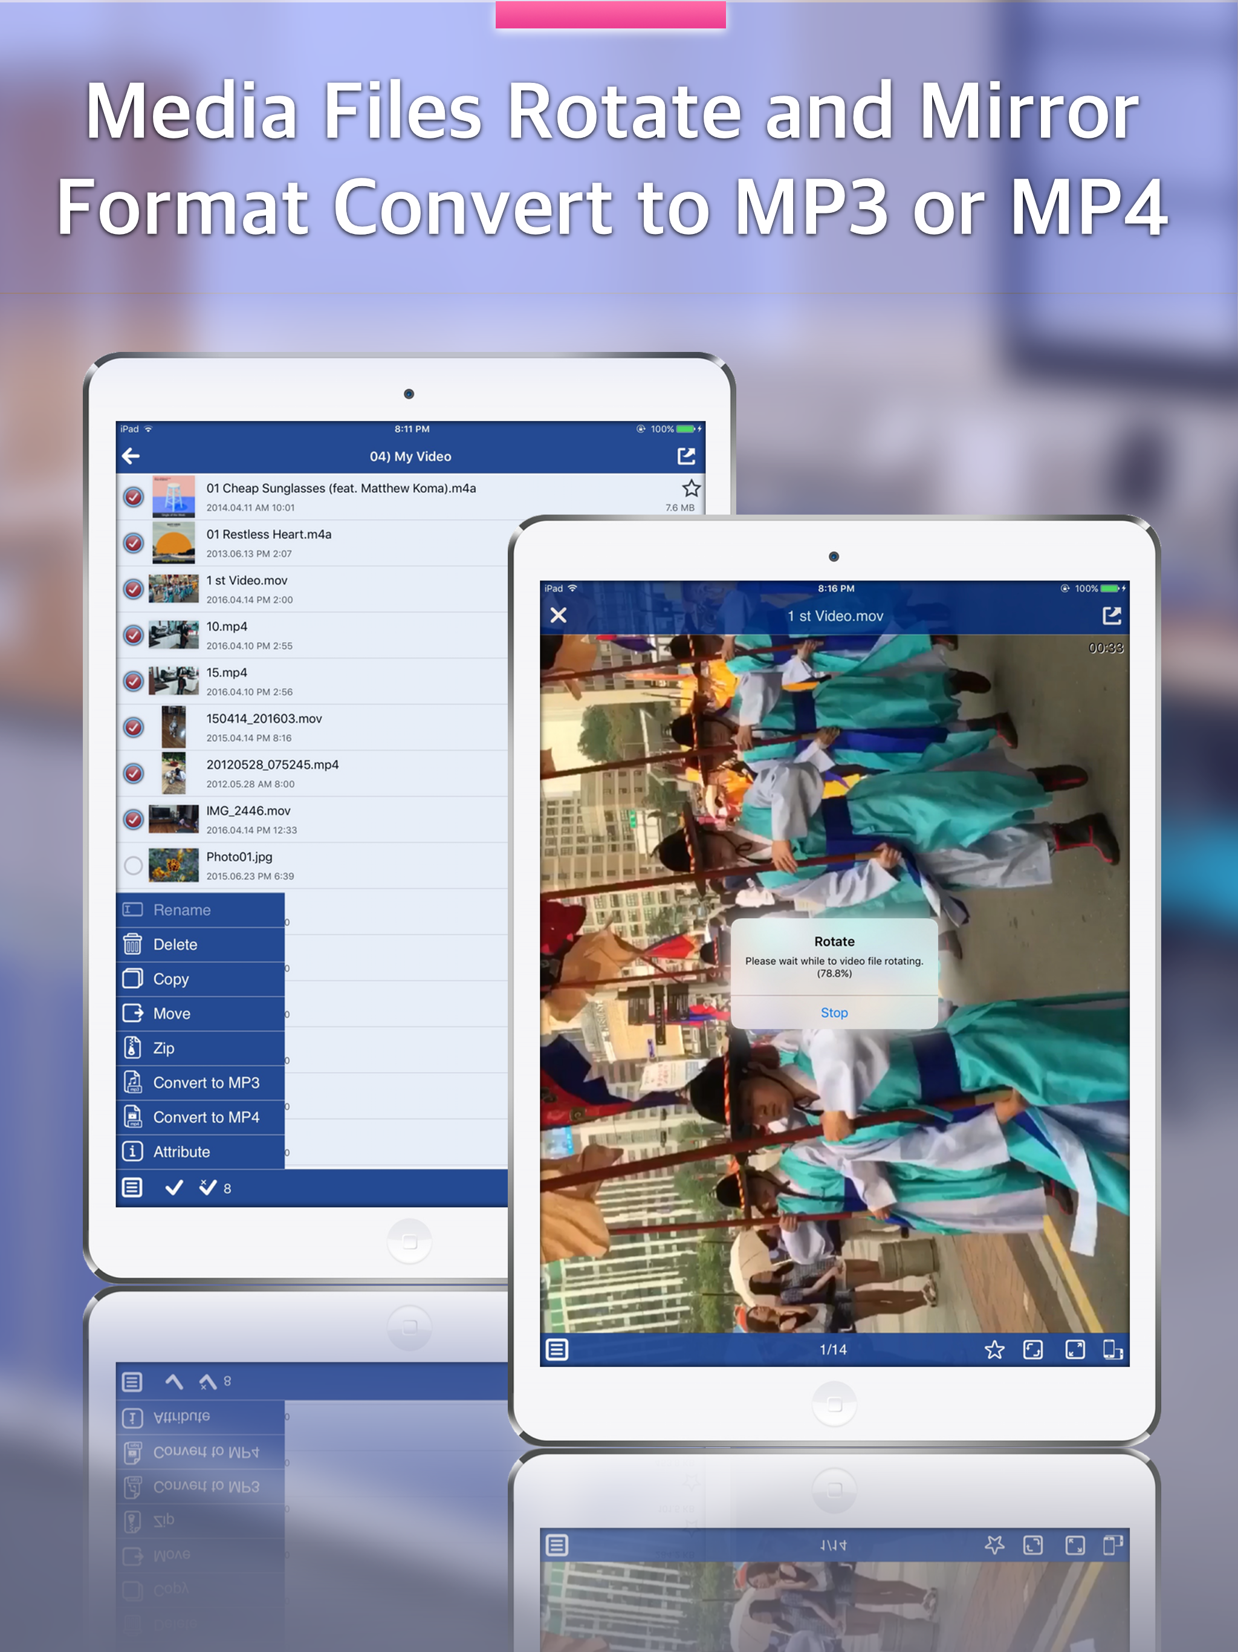1238x1652 pixels.
Task: Check the selection circle next to Photo01.jpg
Action: point(134,867)
